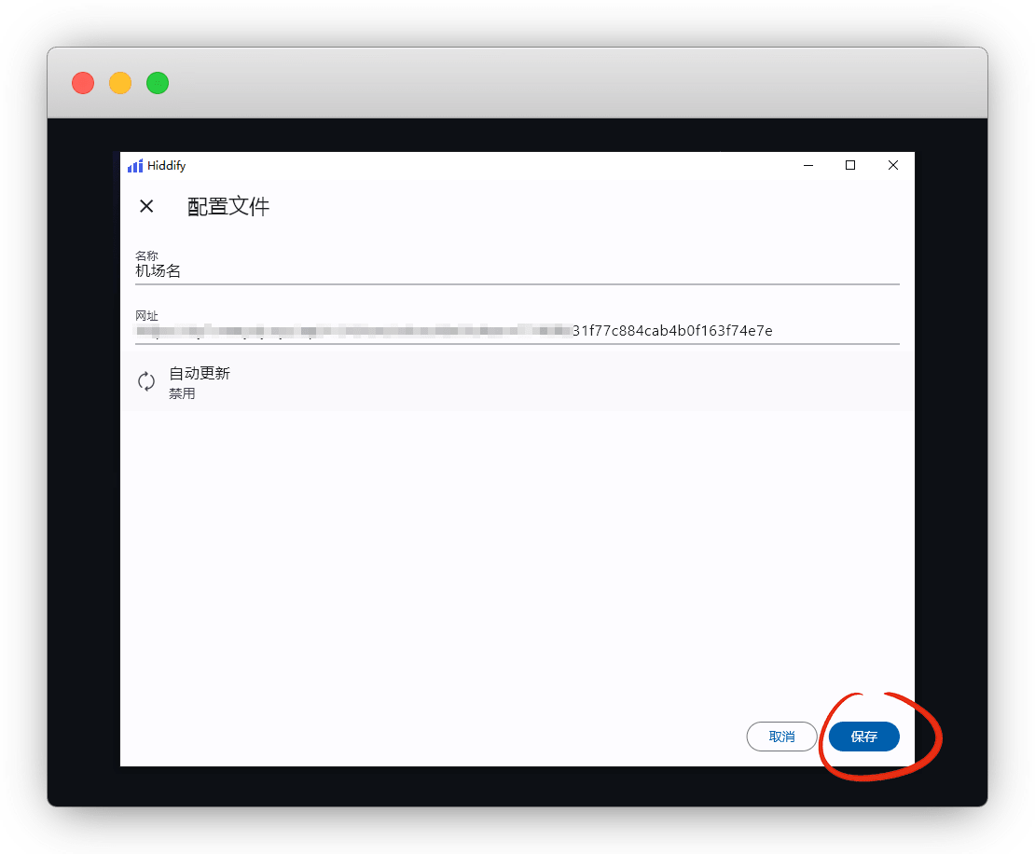Close the Hiddify window with title bar X
This screenshot has height=854, width=1035.
[892, 165]
